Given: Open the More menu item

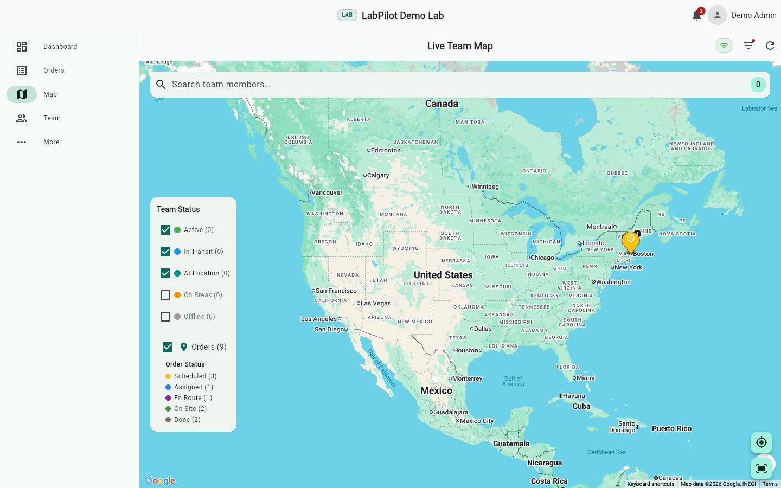Looking at the screenshot, I should point(69,142).
